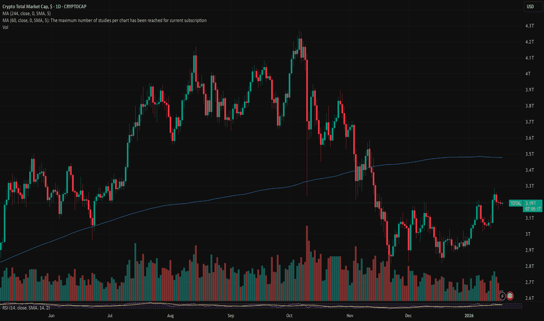Click the Oct label on time axis
This screenshot has height=321, width=544.
(289, 315)
